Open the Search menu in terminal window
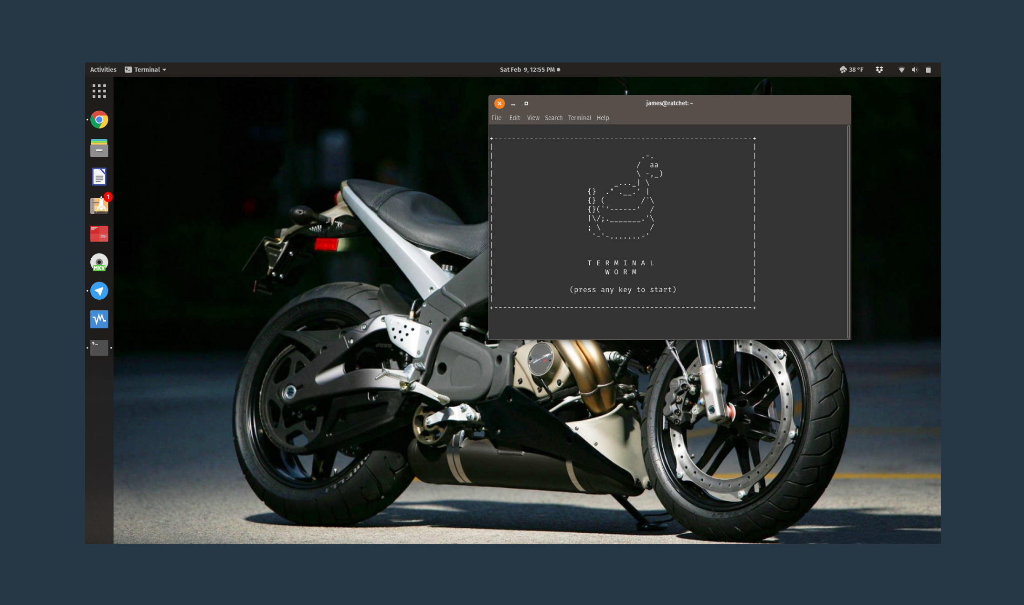 pyautogui.click(x=554, y=118)
